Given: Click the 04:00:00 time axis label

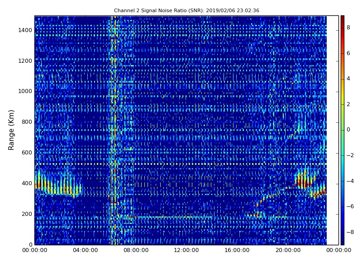Looking at the screenshot, I should (x=85, y=250).
